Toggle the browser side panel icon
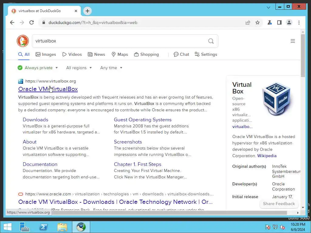The image size is (311, 233). tap(279, 22)
